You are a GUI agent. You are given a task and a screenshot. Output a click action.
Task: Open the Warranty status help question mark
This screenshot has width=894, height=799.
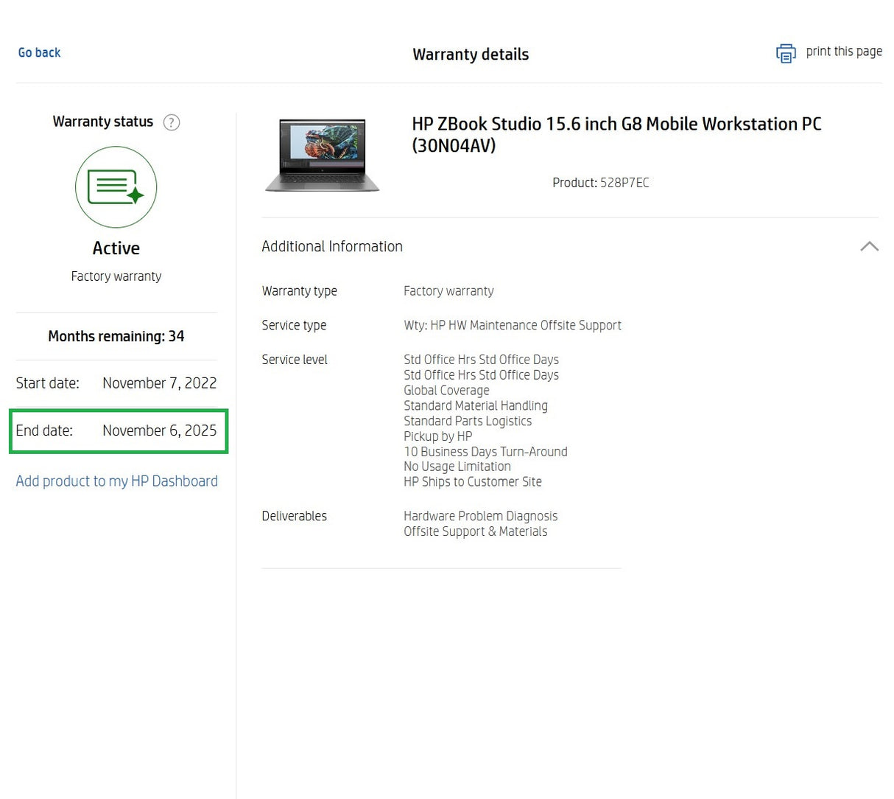click(171, 122)
